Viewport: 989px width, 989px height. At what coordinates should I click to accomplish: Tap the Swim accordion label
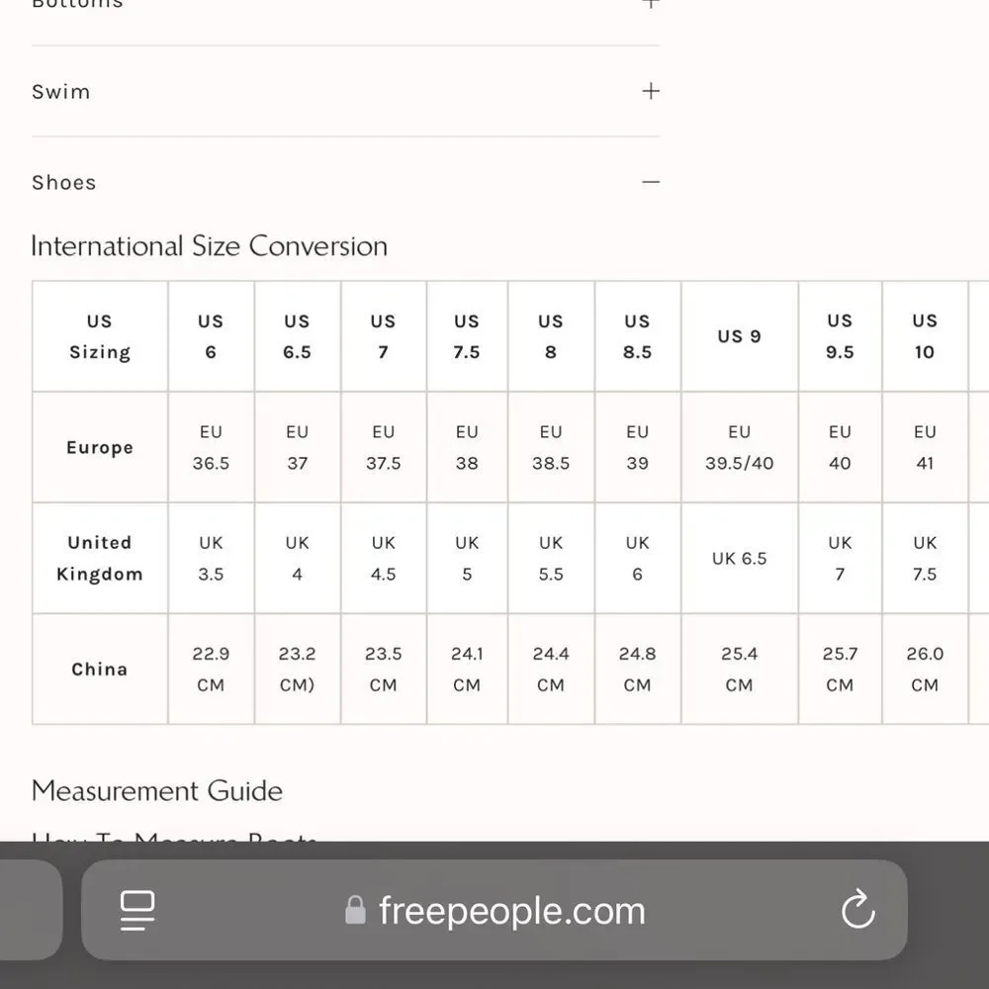point(61,92)
